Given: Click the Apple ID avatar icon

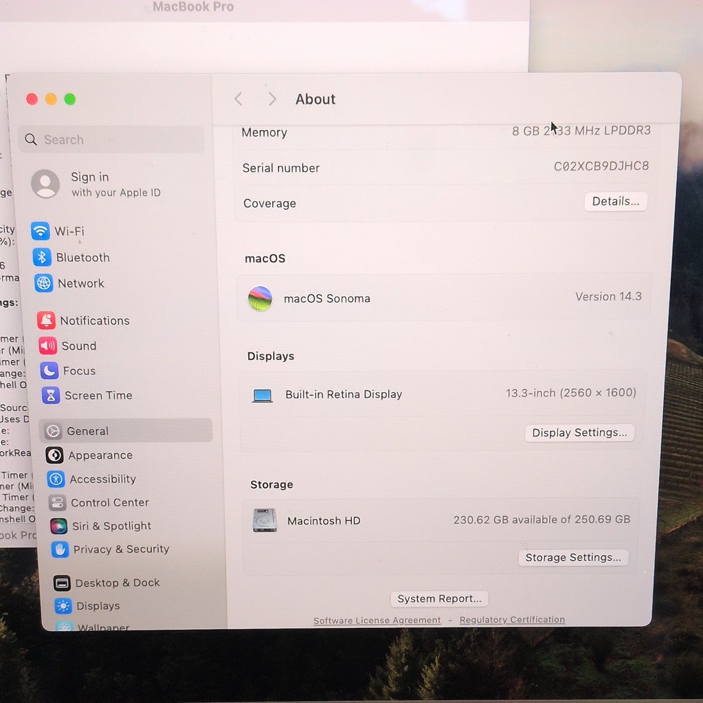Looking at the screenshot, I should click(x=45, y=184).
